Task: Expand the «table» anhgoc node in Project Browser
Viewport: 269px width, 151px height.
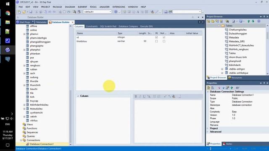Action: [222, 69]
